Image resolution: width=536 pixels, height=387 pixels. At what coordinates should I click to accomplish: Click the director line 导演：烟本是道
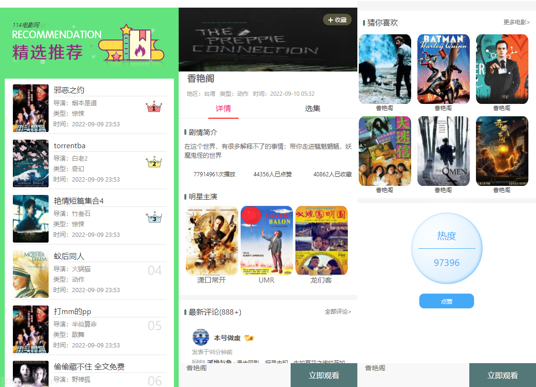[75, 103]
